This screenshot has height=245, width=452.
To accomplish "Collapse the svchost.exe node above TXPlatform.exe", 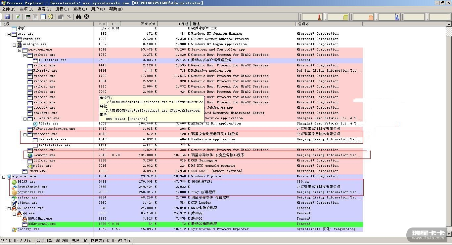I will (x=25, y=55).
